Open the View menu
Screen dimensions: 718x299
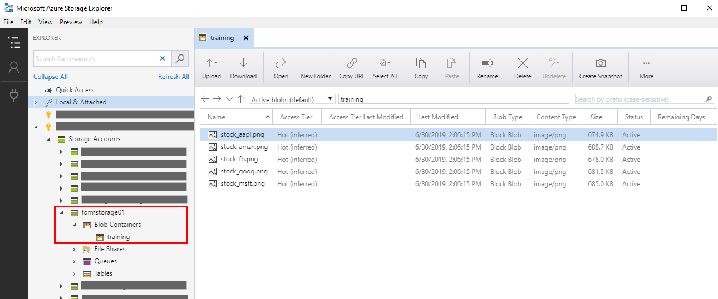45,22
